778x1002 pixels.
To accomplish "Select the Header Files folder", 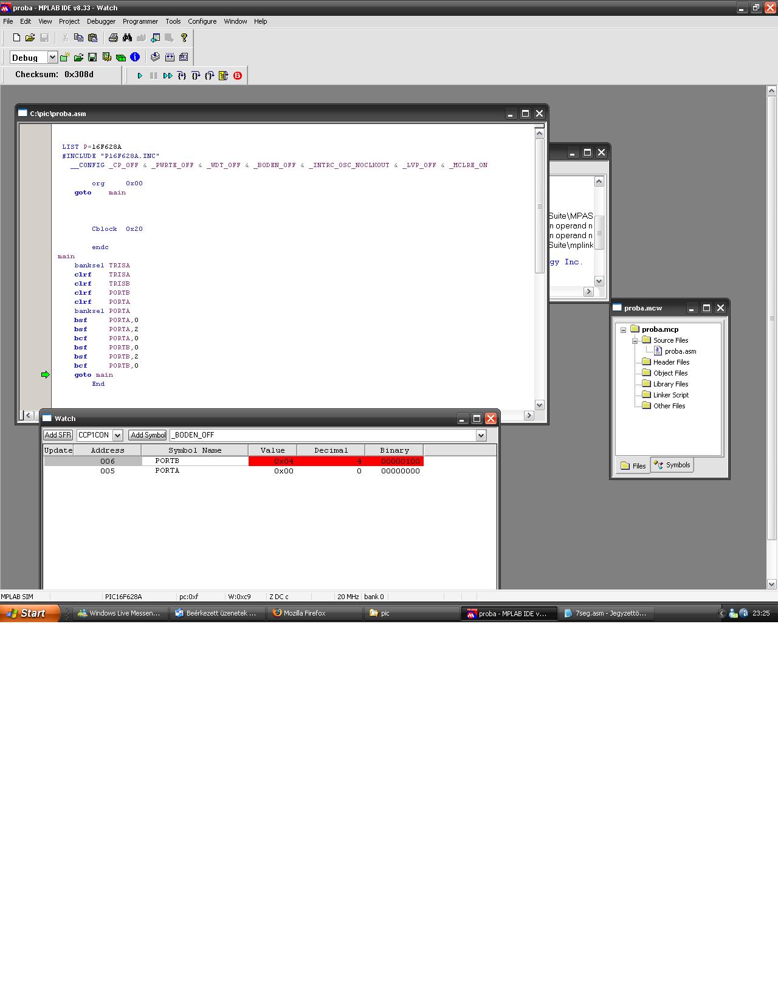I will (671, 362).
